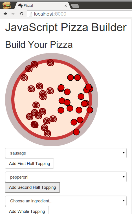Click the Pizza! tab favicon
The height and width of the screenshot is (214, 132).
click(x=20, y=6)
